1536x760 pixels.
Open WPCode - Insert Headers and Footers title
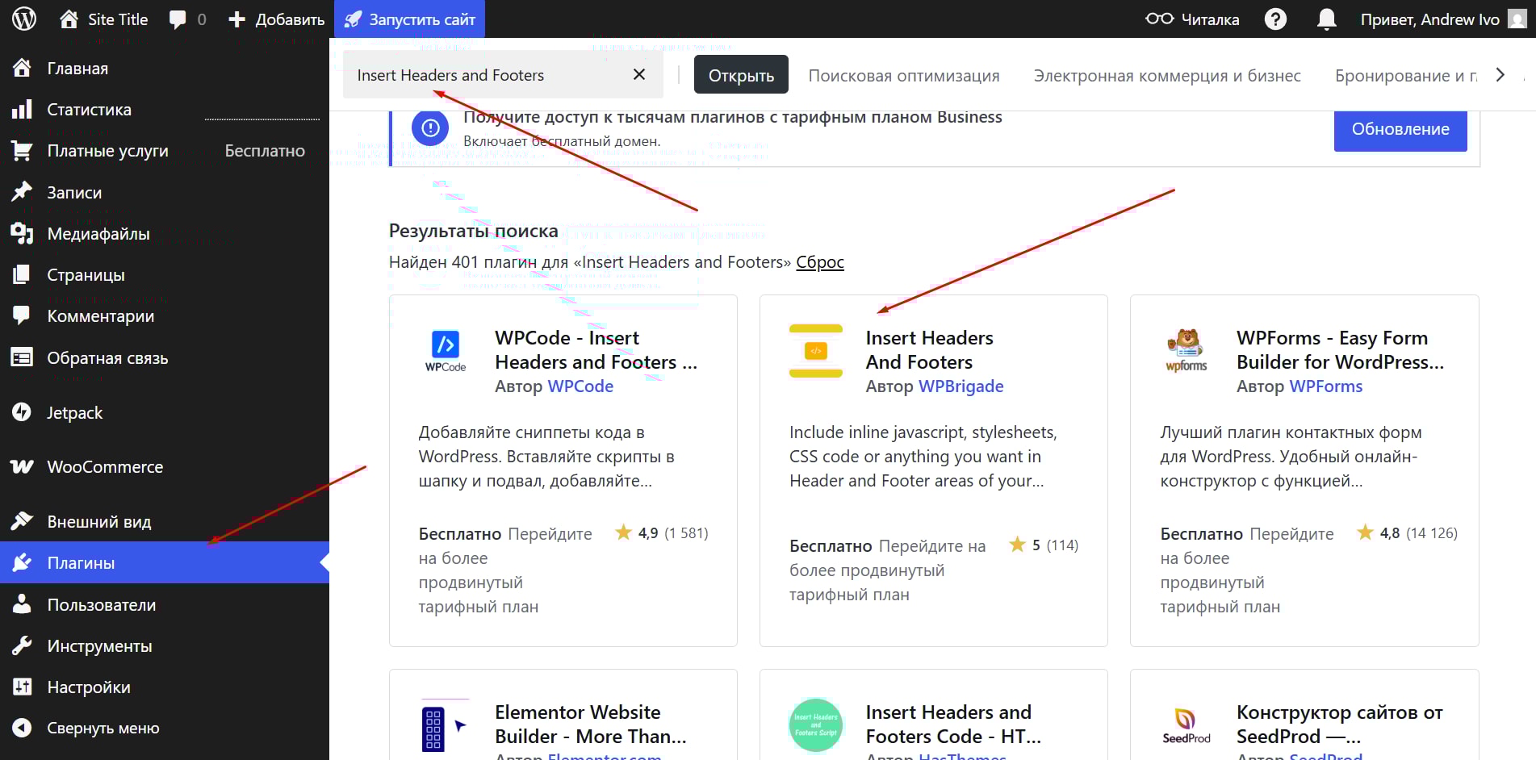click(596, 350)
